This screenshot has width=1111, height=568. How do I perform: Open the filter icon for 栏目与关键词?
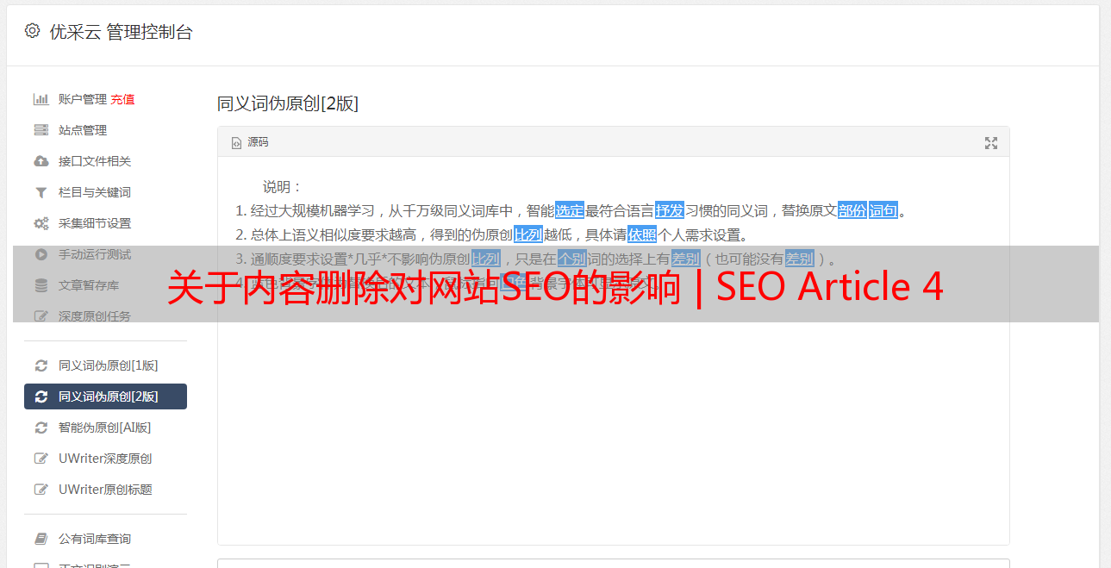(x=41, y=192)
